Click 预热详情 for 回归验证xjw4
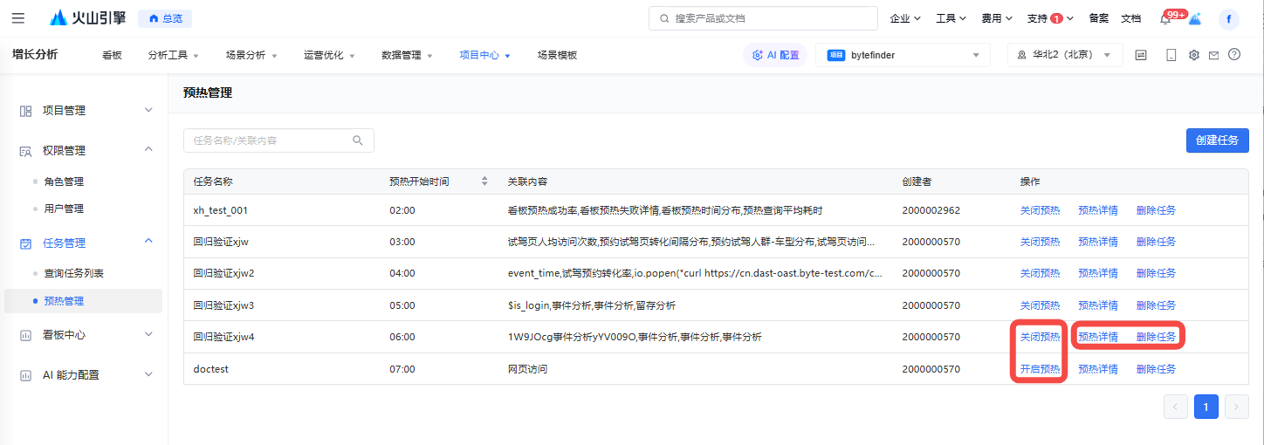 [1098, 337]
